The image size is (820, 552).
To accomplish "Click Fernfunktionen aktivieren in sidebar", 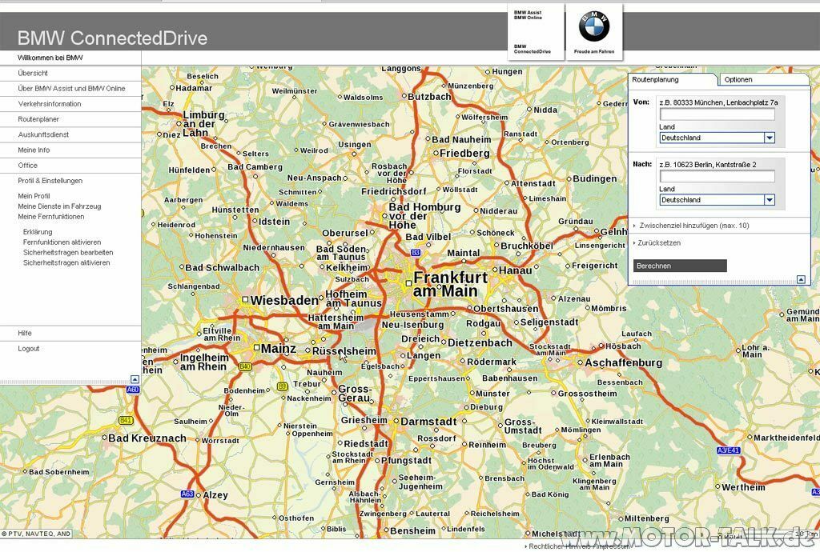I will pos(62,242).
